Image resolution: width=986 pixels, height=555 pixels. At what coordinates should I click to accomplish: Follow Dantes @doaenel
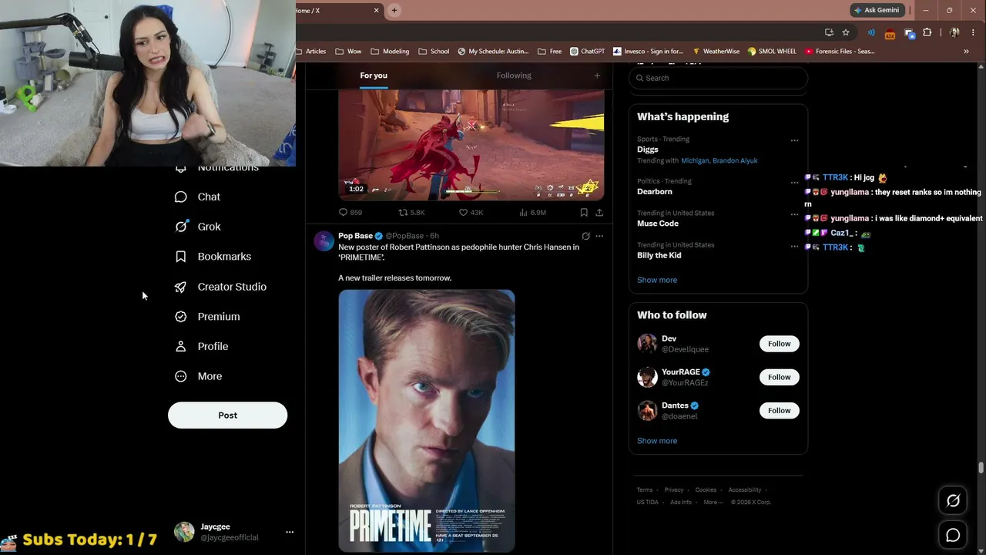[x=779, y=411]
